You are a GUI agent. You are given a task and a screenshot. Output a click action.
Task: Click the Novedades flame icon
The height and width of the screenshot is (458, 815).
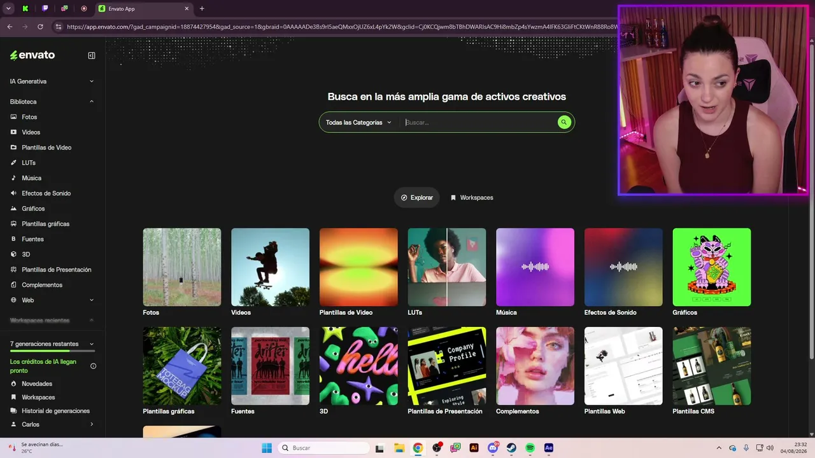click(x=13, y=384)
